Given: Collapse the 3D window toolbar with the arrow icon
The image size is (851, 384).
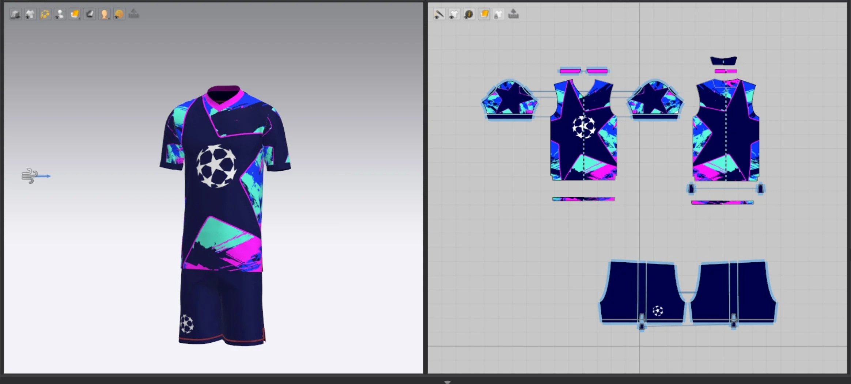Looking at the screenshot, I should click(134, 14).
